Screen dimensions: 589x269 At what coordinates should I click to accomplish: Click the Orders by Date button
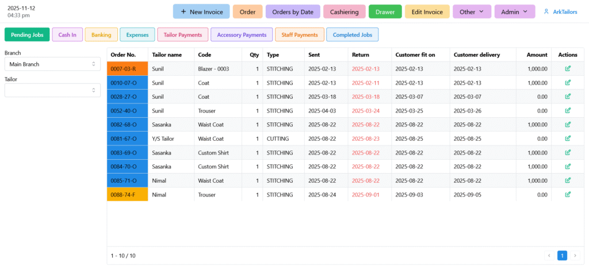pos(293,11)
